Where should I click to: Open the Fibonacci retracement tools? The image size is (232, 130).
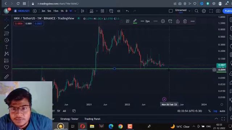7,33
